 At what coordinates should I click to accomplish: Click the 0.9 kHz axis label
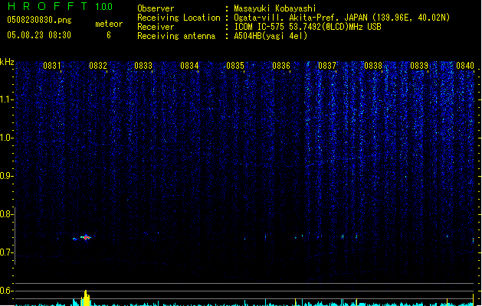(6, 176)
